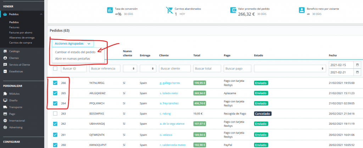Viewport: 363px width, 148px height.
Task: Click the Buscar referencia field
Action: click(x=105, y=68)
